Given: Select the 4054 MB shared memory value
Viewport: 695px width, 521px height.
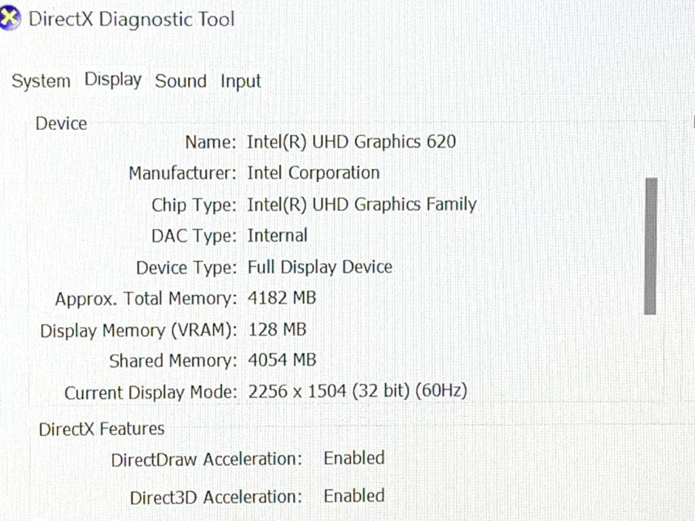Looking at the screenshot, I should pos(282,360).
